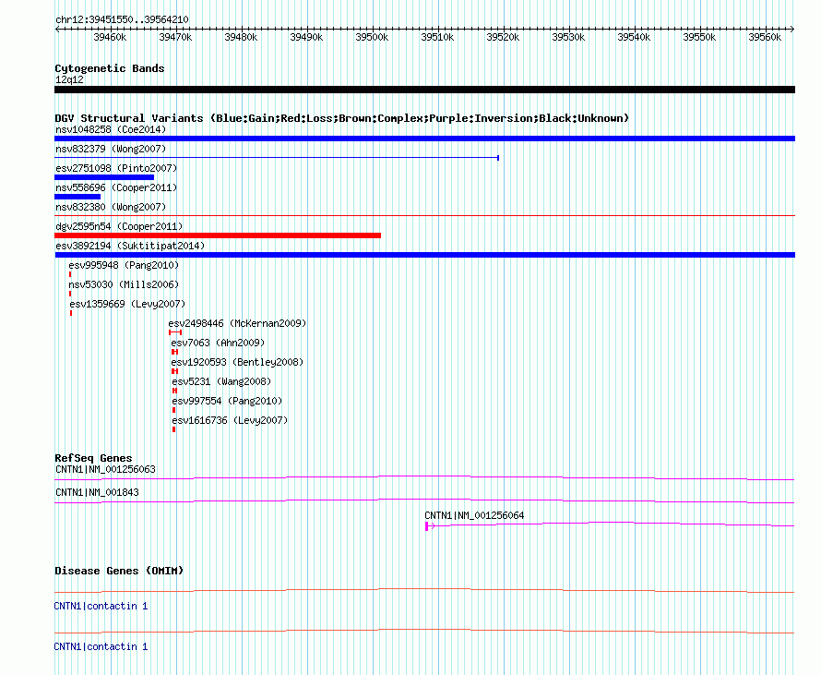The width and height of the screenshot is (821, 675).
Task: Click the Cytogenetic Bands track title
Action: [110, 68]
